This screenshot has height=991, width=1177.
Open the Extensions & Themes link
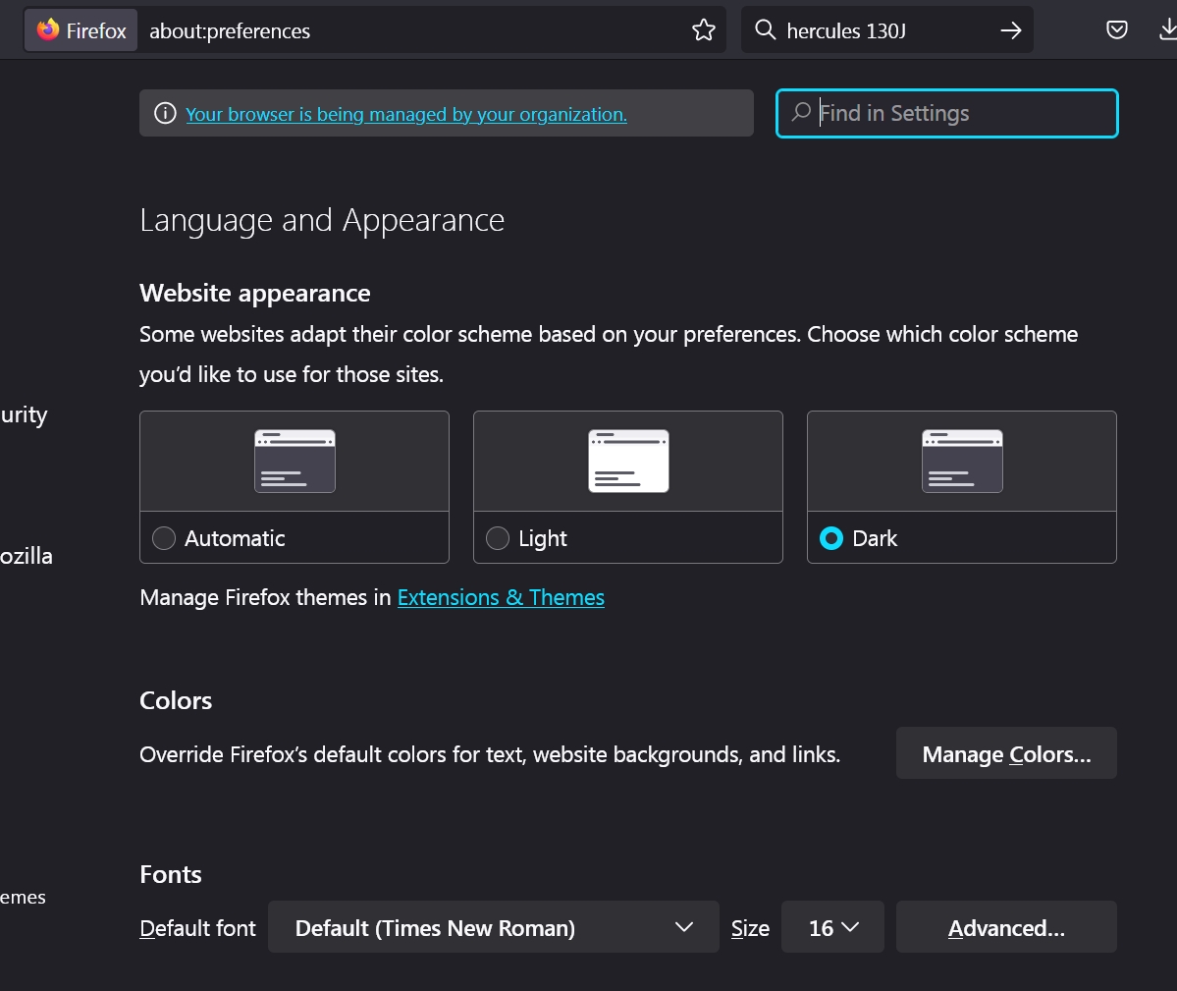tap(501, 597)
